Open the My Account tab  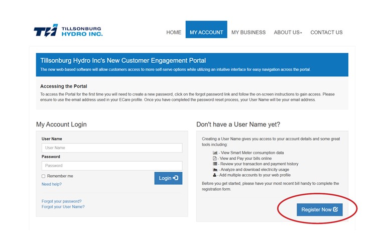click(206, 30)
